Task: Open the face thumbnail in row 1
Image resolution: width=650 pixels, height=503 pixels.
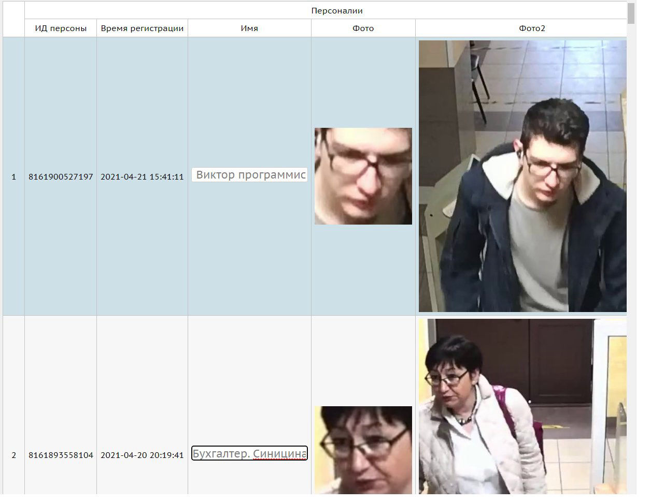Action: (363, 176)
